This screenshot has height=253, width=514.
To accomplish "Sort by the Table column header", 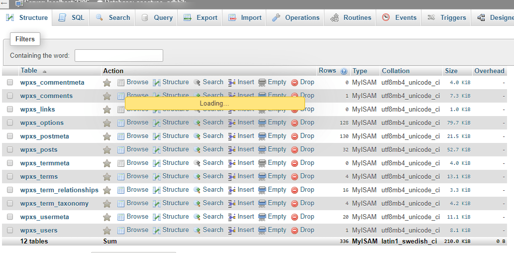I will click(29, 71).
